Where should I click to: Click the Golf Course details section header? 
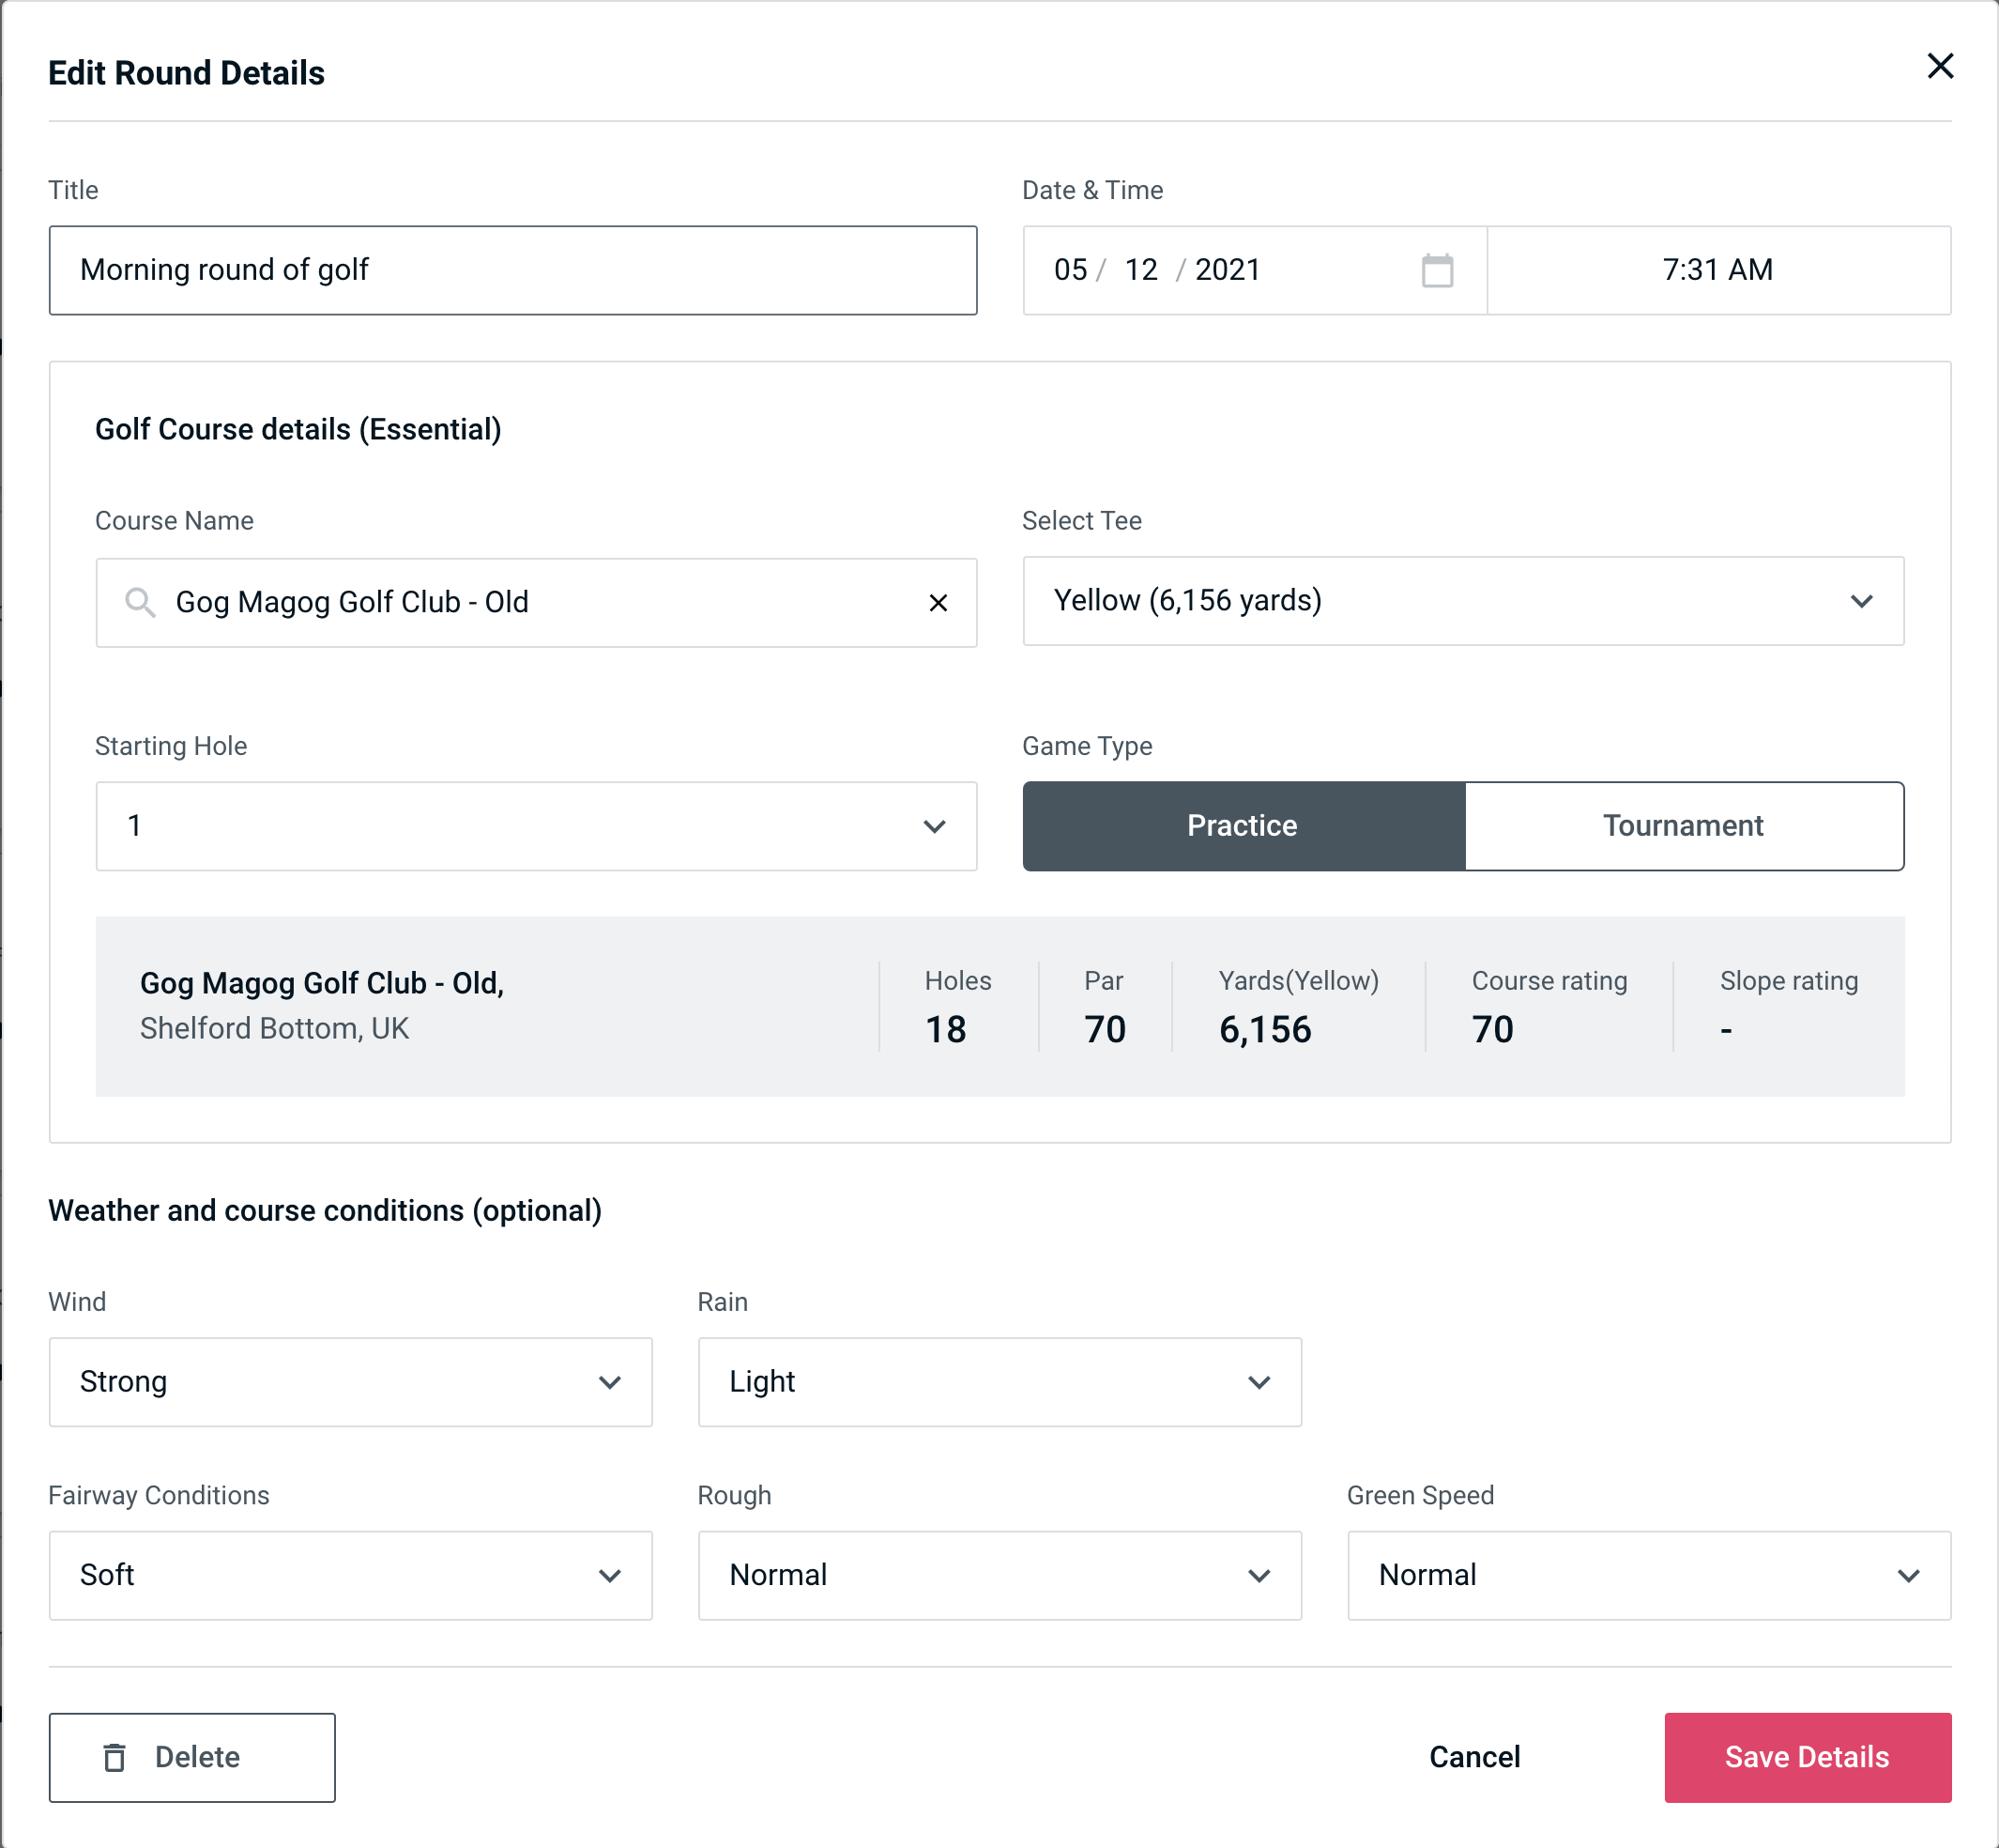pos(298,428)
